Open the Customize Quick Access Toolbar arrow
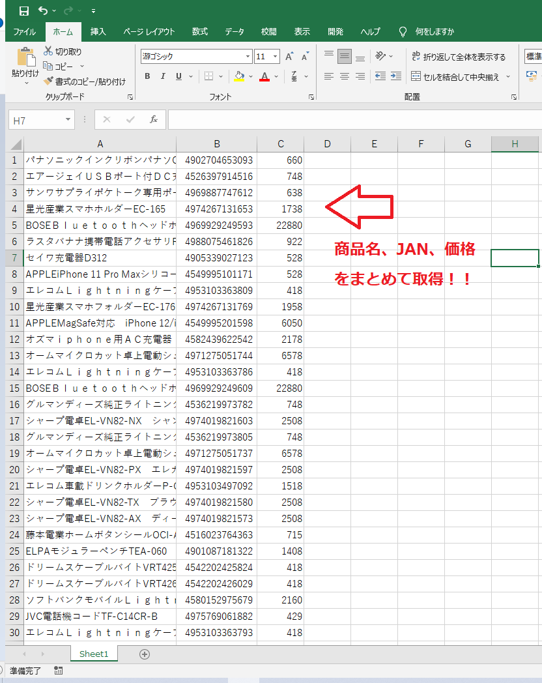The width and height of the screenshot is (542, 683). pyautogui.click(x=94, y=11)
